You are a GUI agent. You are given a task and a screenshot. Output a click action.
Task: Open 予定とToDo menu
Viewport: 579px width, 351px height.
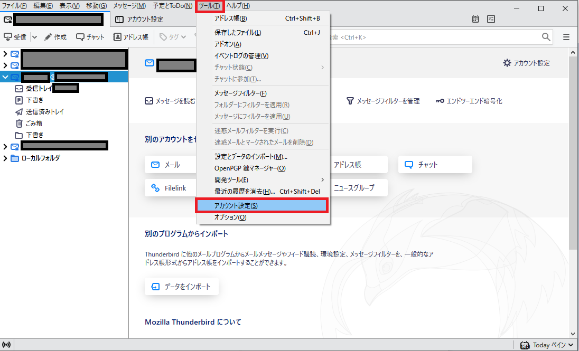coord(172,5)
